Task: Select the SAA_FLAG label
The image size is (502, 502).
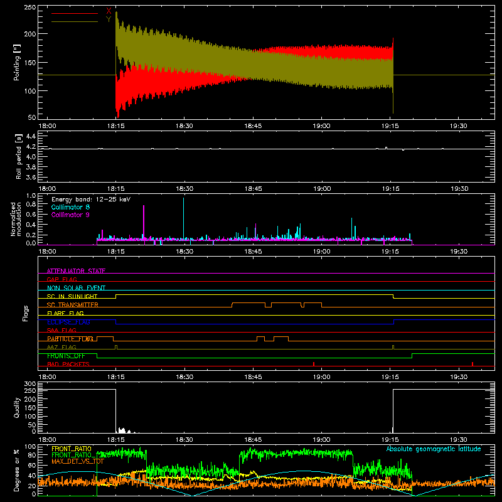Action: 61,330
